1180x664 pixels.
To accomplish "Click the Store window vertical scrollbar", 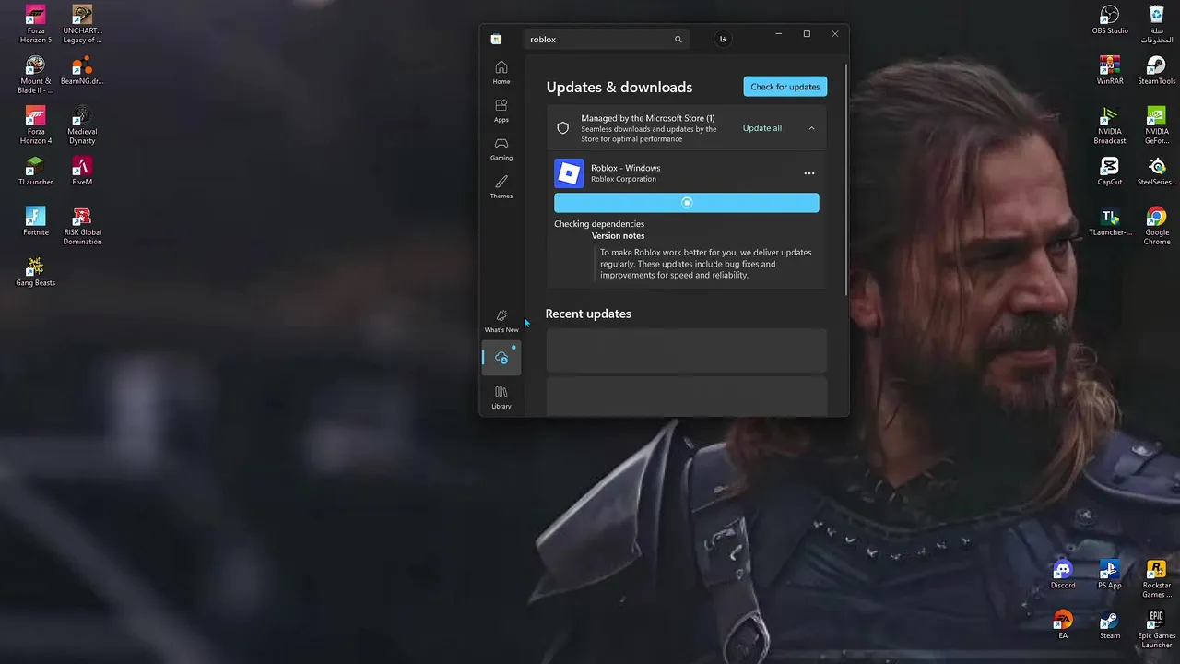I will (846, 178).
